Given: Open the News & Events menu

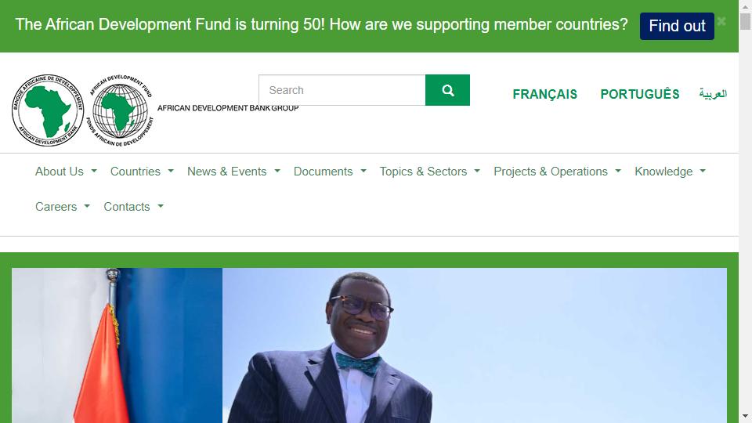Looking at the screenshot, I should (233, 172).
